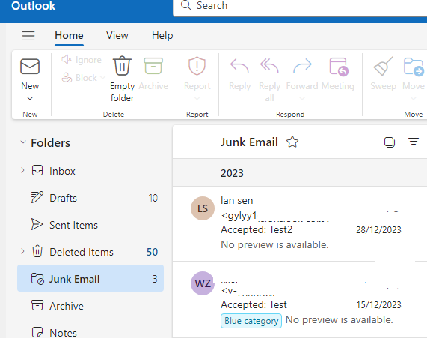Screen dimensions: 439x338
Task: Switch to the View tab
Action: pos(117,36)
